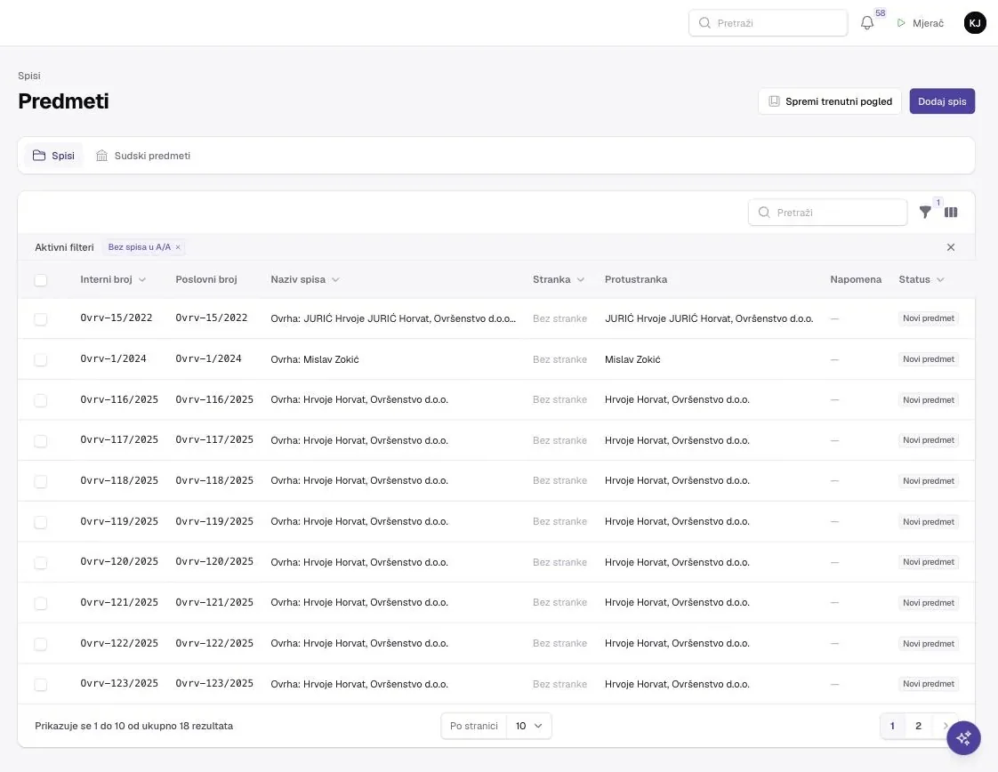Open the notifications bell icon
Image resolution: width=998 pixels, height=772 pixels.
click(x=867, y=23)
